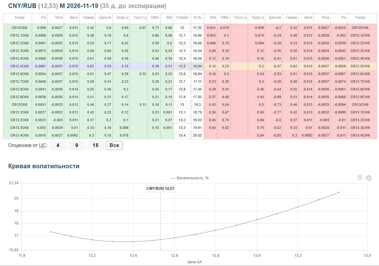
Task: Click the right Тикер column header
Action: pos(360,18)
